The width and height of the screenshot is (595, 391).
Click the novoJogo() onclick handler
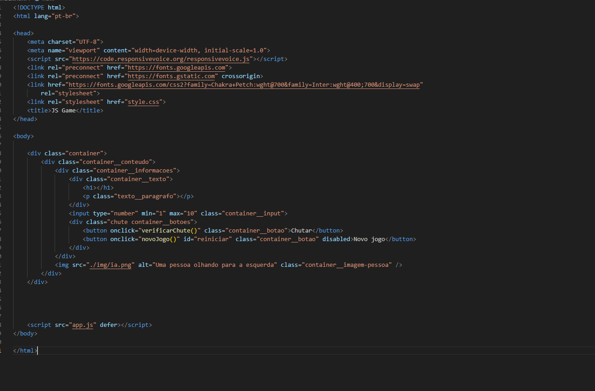(x=159, y=239)
